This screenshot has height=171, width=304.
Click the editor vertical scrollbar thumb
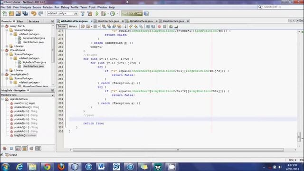pyautogui.click(x=299, y=137)
